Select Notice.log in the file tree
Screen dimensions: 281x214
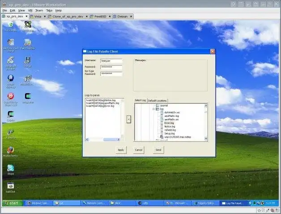[x=170, y=127]
